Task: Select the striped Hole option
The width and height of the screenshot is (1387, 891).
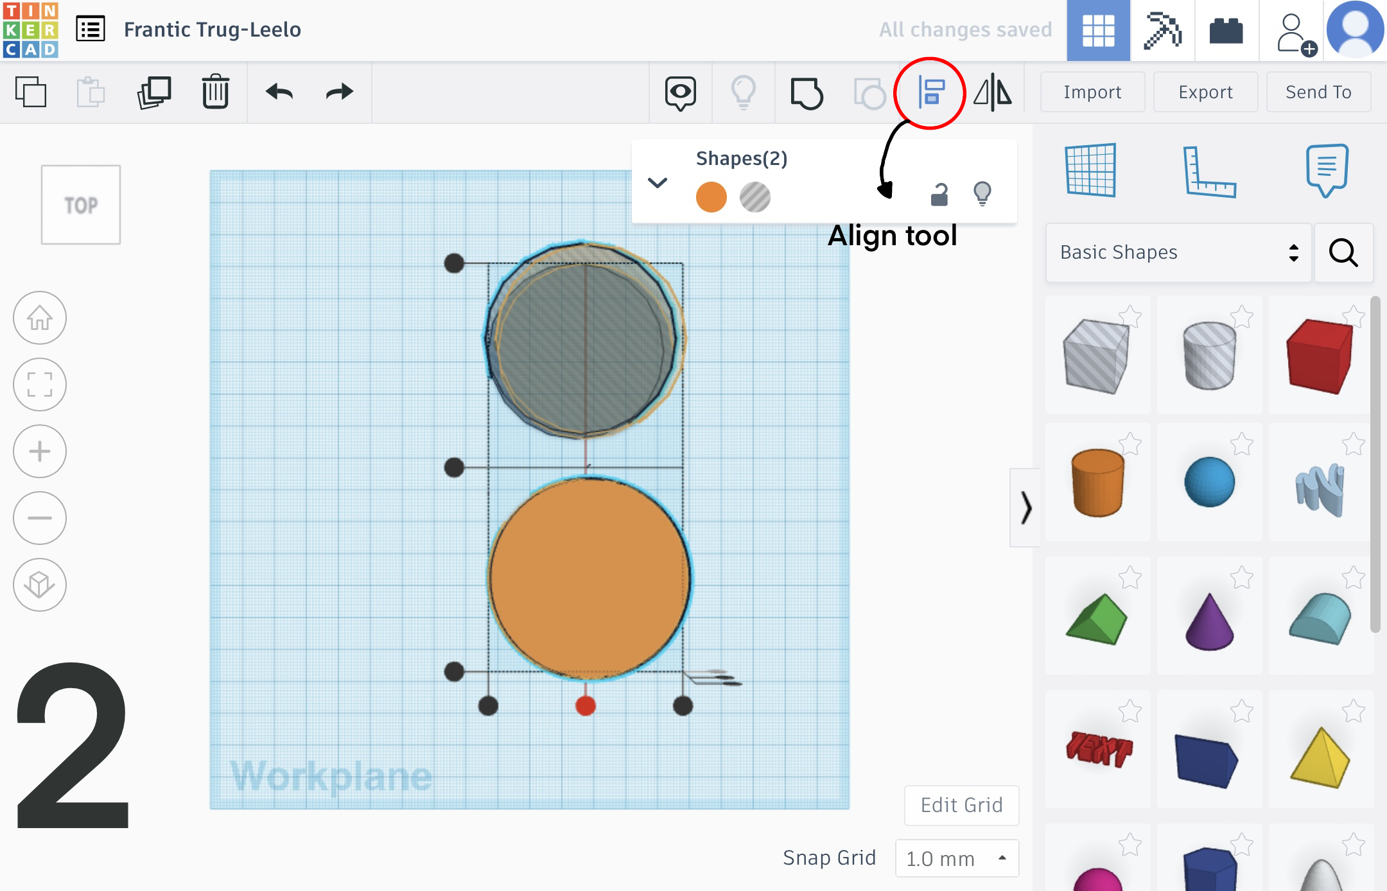Action: tap(755, 197)
